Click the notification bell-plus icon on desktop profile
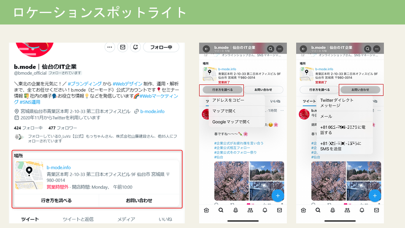405x228 pixels. tap(135, 47)
